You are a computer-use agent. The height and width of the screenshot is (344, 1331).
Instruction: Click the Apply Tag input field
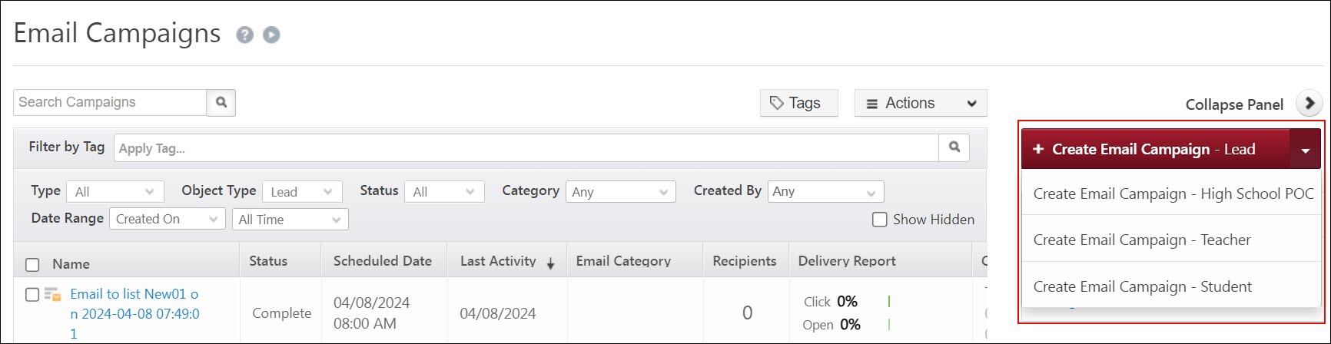click(526, 147)
